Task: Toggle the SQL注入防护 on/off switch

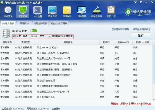Action: point(34,31)
